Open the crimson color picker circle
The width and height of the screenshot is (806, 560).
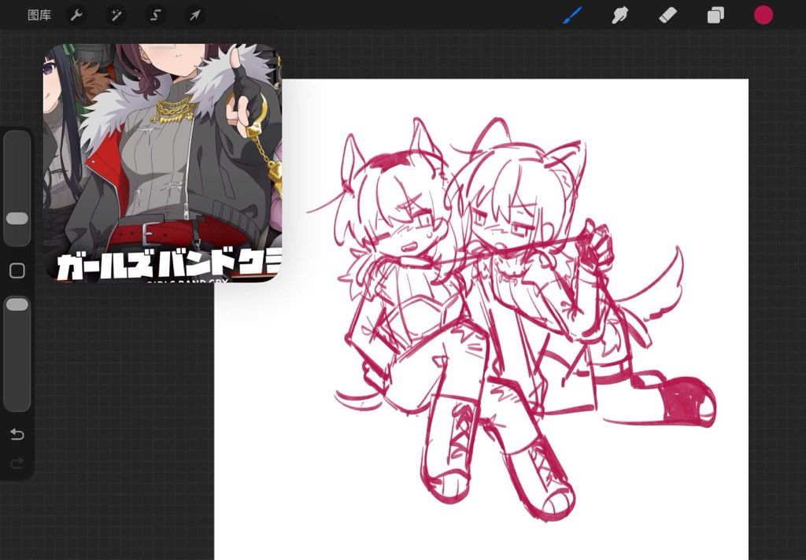point(763,16)
